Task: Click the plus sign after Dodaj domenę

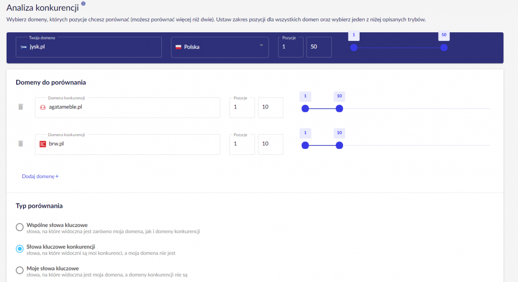Action: coord(57,177)
